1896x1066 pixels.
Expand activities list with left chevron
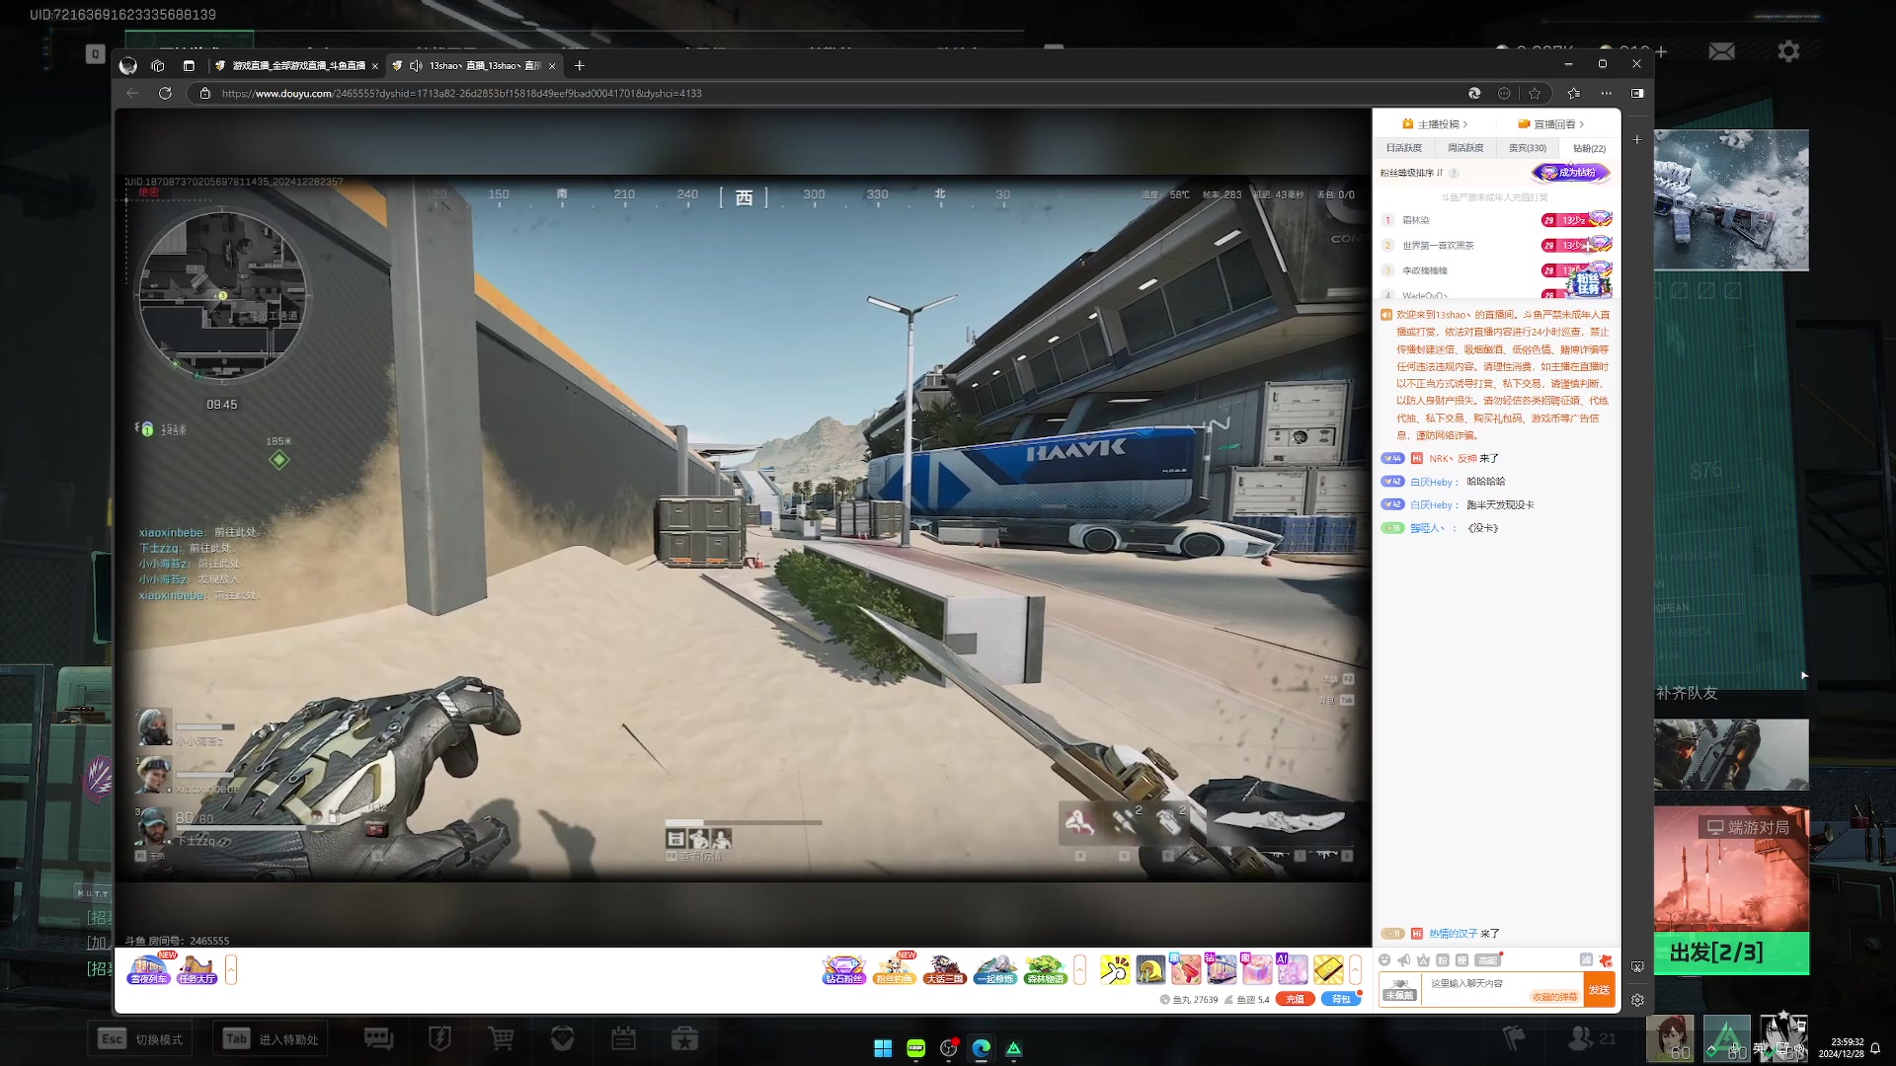pyautogui.click(x=1080, y=969)
